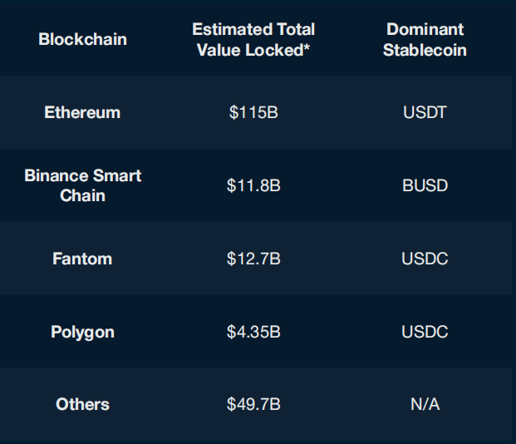Click the BUSD stablecoin cell

click(425, 185)
